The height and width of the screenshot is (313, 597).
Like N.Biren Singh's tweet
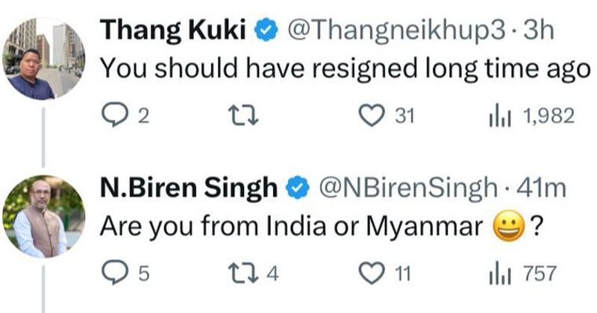[x=369, y=273]
